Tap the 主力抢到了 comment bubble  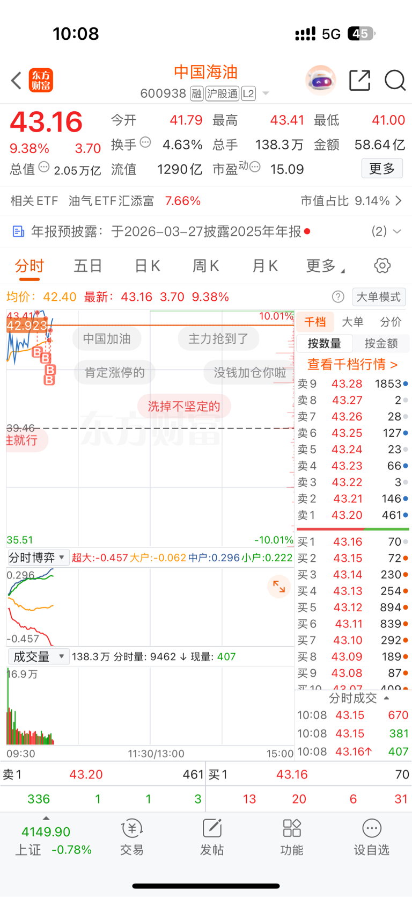tap(218, 339)
